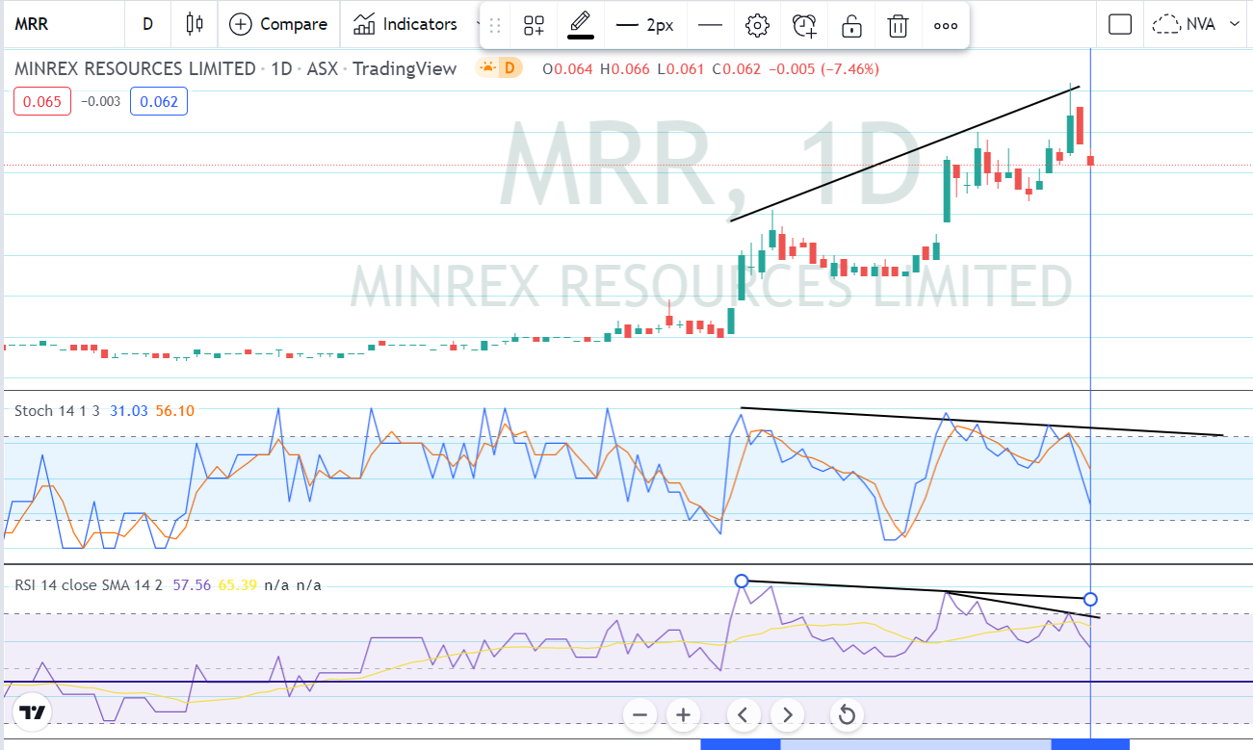
Task: Click the Compare symbol button
Action: point(279,24)
